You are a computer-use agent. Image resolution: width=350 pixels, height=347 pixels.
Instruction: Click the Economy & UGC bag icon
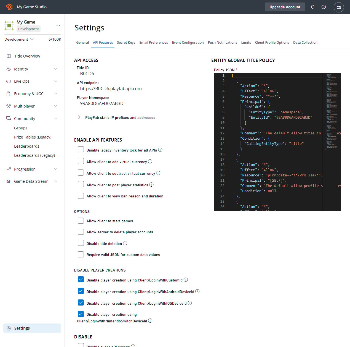coord(9,94)
